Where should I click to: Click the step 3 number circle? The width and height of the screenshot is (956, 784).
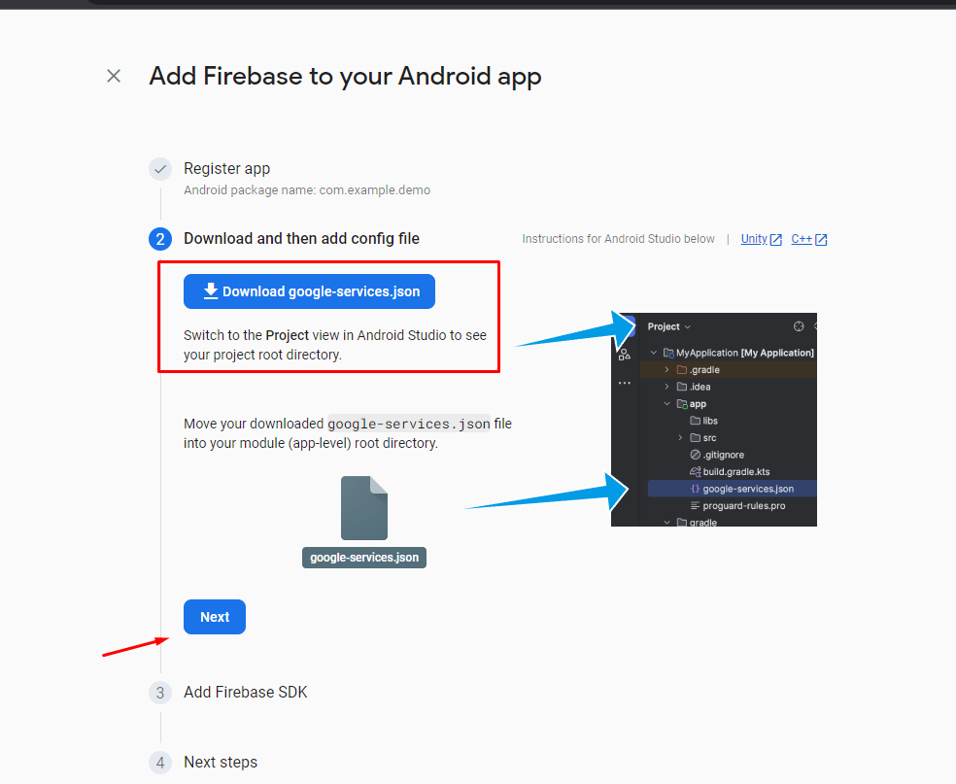point(160,693)
